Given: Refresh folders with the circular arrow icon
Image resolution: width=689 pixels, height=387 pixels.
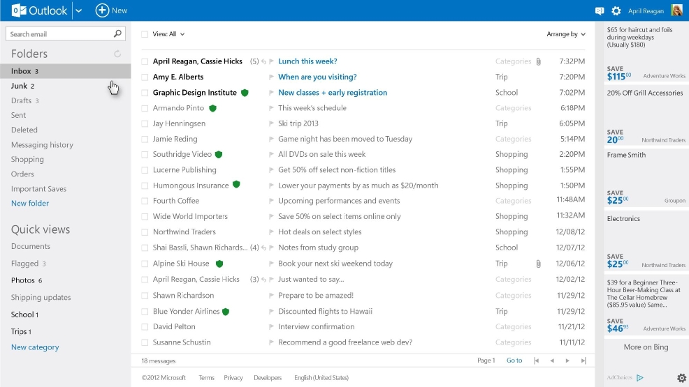Looking at the screenshot, I should coord(117,54).
